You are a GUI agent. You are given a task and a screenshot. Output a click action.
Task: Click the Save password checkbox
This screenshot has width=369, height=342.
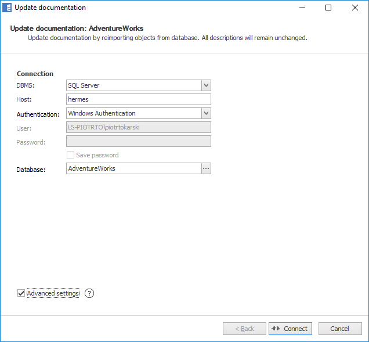(x=71, y=155)
